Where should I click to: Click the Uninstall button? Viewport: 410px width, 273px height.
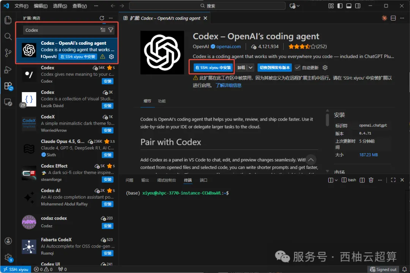[x=241, y=67]
